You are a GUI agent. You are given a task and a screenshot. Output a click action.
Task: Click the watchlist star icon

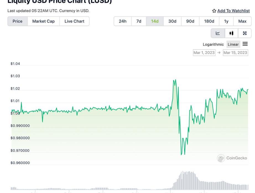tap(214, 11)
